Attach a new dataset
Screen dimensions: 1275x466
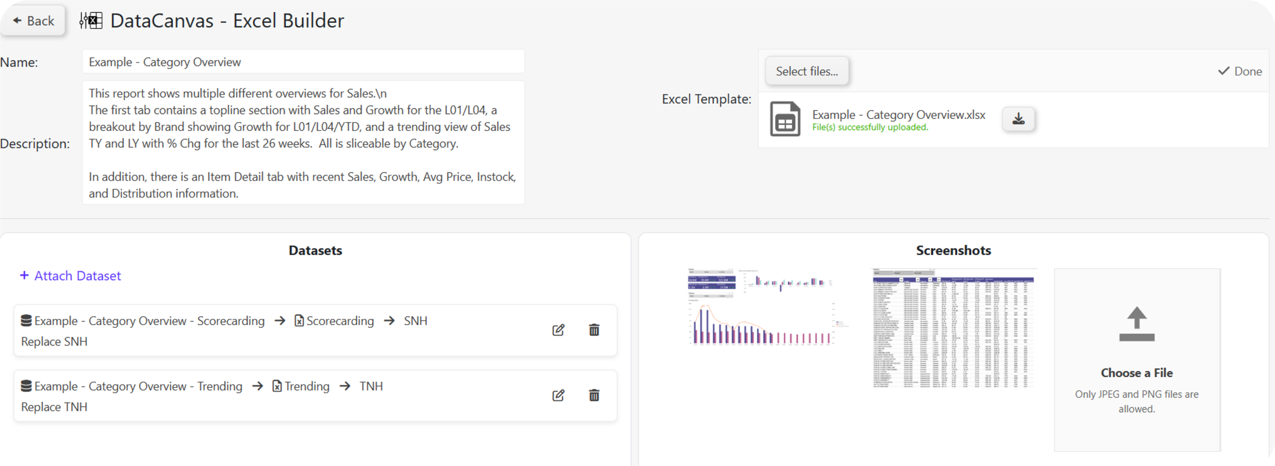[x=70, y=276]
